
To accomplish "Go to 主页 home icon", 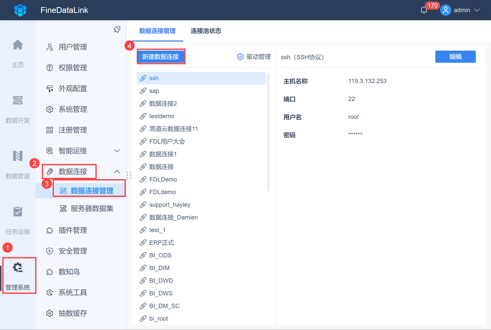I will (x=18, y=45).
